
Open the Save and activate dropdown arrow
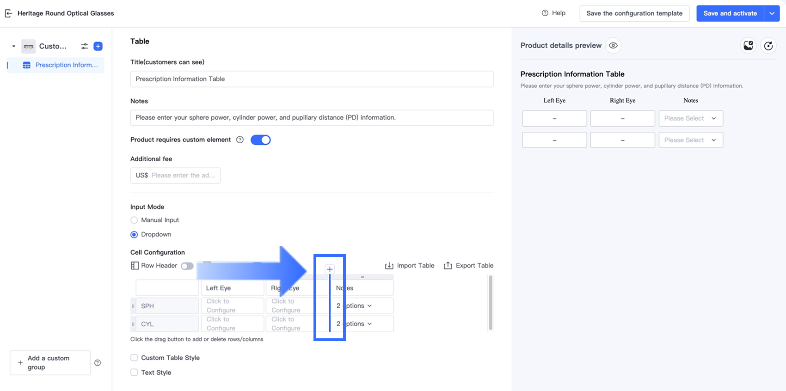click(772, 13)
